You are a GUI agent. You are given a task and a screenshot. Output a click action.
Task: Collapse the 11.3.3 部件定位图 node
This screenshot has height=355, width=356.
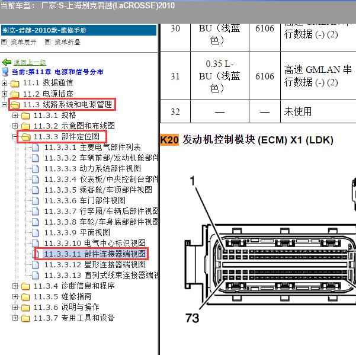15,136
